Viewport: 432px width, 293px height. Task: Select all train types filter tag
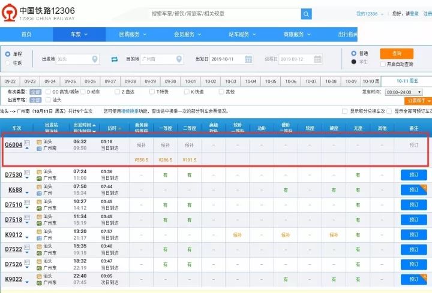coord(35,92)
